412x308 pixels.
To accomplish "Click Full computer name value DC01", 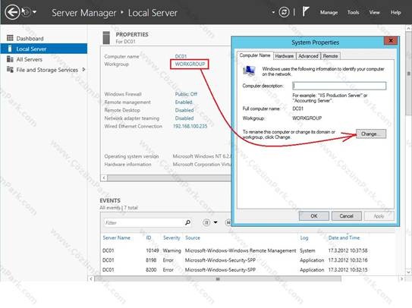I will (298, 108).
